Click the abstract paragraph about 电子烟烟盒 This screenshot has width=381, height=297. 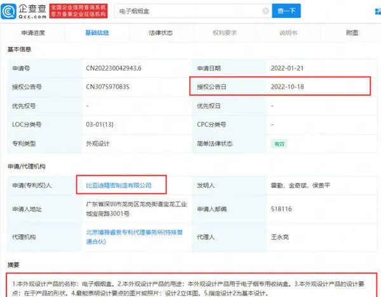189,289
